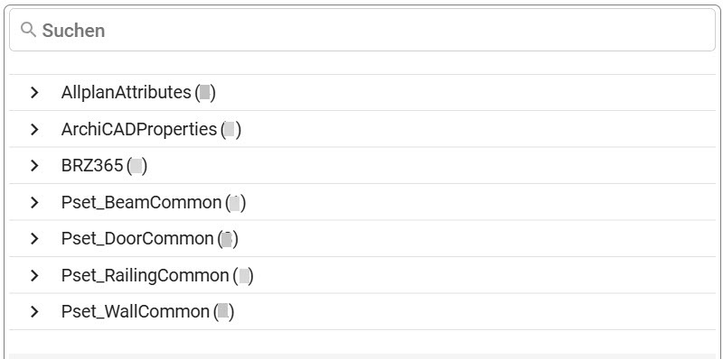Select the Pset_RailingCommon label
Image resolution: width=723 pixels, height=359 pixels.
pos(145,276)
